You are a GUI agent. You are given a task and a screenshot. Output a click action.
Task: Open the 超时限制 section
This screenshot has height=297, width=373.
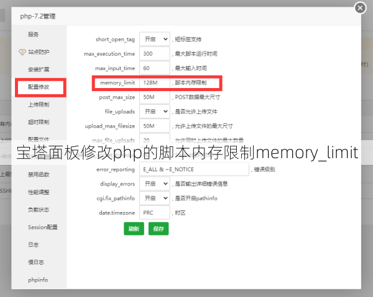tap(39, 122)
